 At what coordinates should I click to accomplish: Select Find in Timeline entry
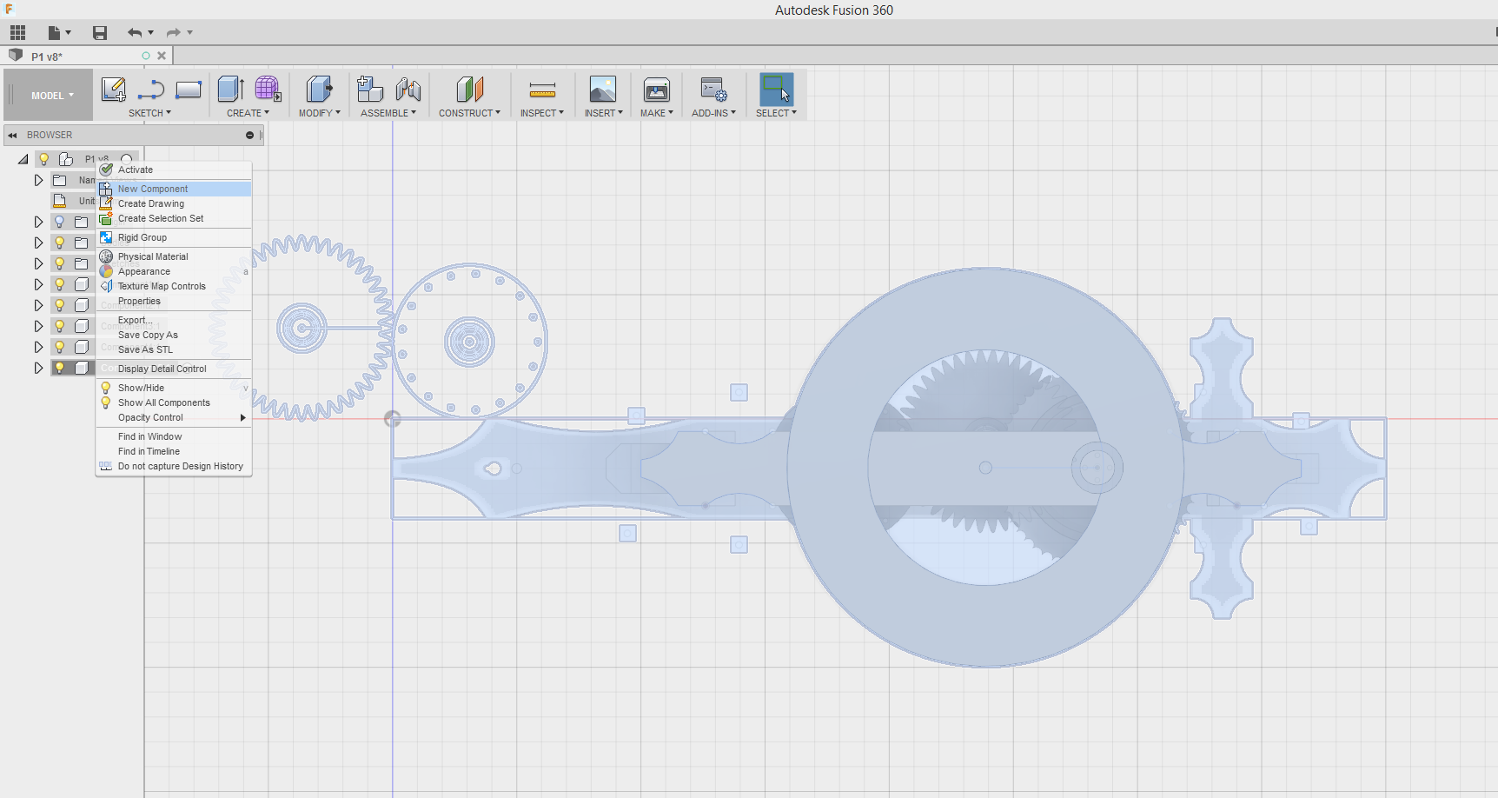174,451
